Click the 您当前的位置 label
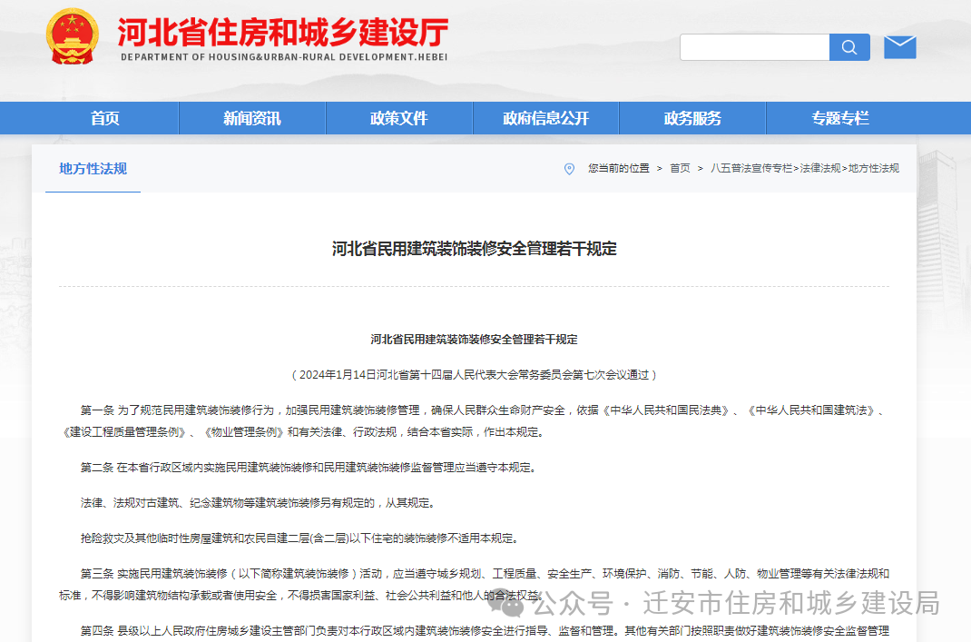Screen dimensions: 971x642 coord(619,169)
